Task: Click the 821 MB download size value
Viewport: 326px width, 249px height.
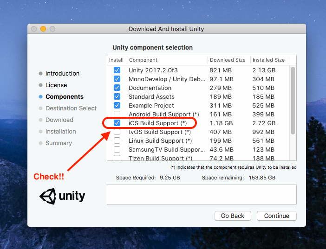Action: (x=221, y=70)
